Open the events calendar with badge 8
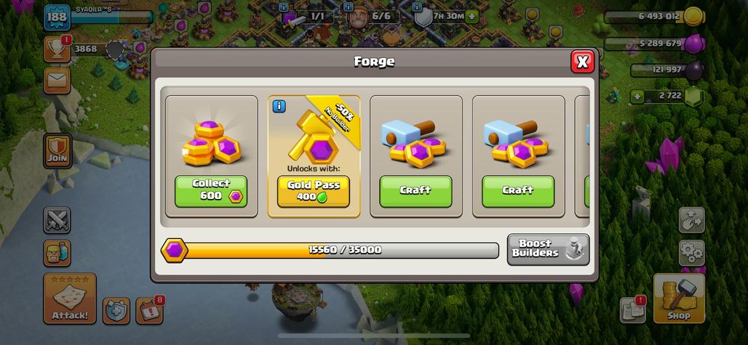Viewport: 748px width, 345px height. [x=149, y=311]
